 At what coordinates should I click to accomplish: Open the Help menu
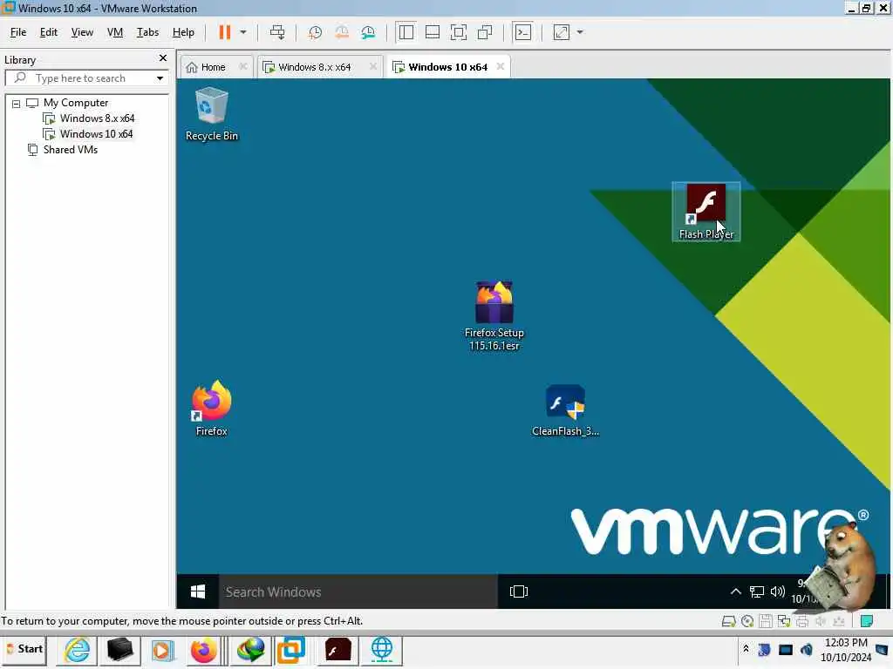[183, 32]
